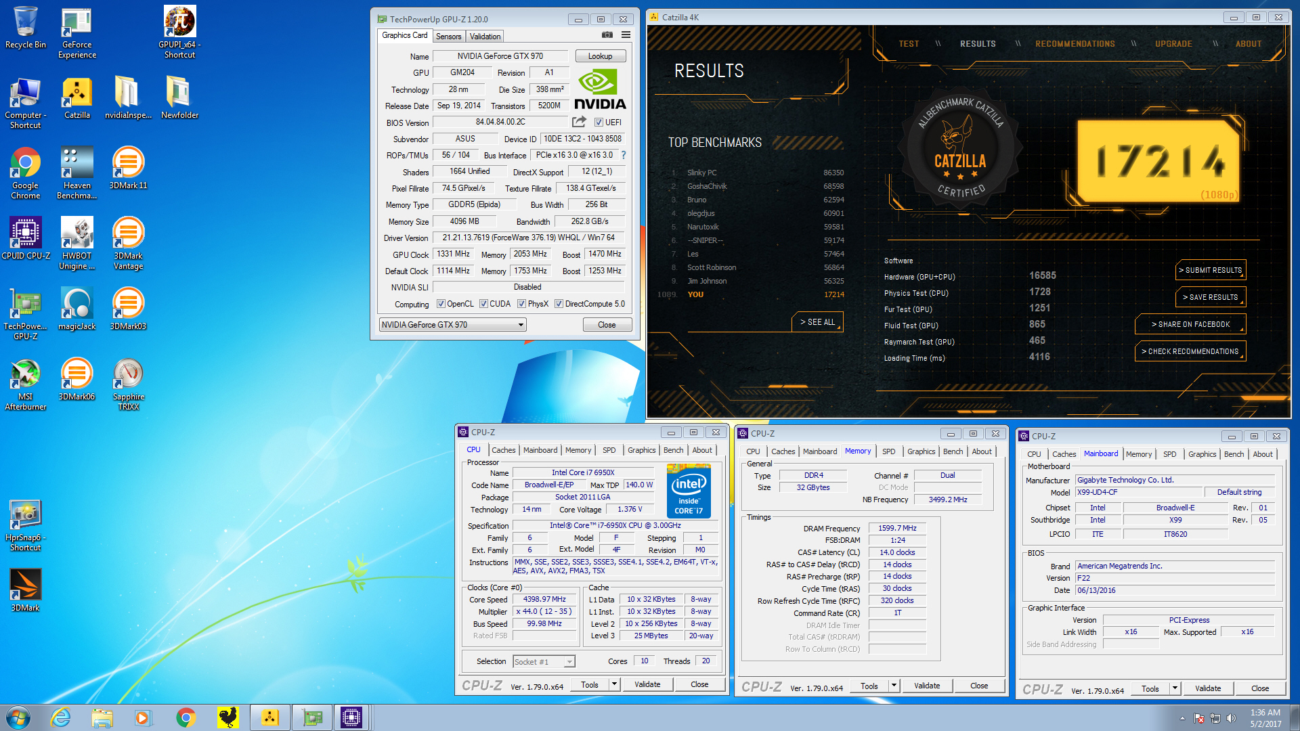This screenshot has width=1300, height=731.
Task: Open the Recycle Bin desktop icon
Action: [26, 27]
